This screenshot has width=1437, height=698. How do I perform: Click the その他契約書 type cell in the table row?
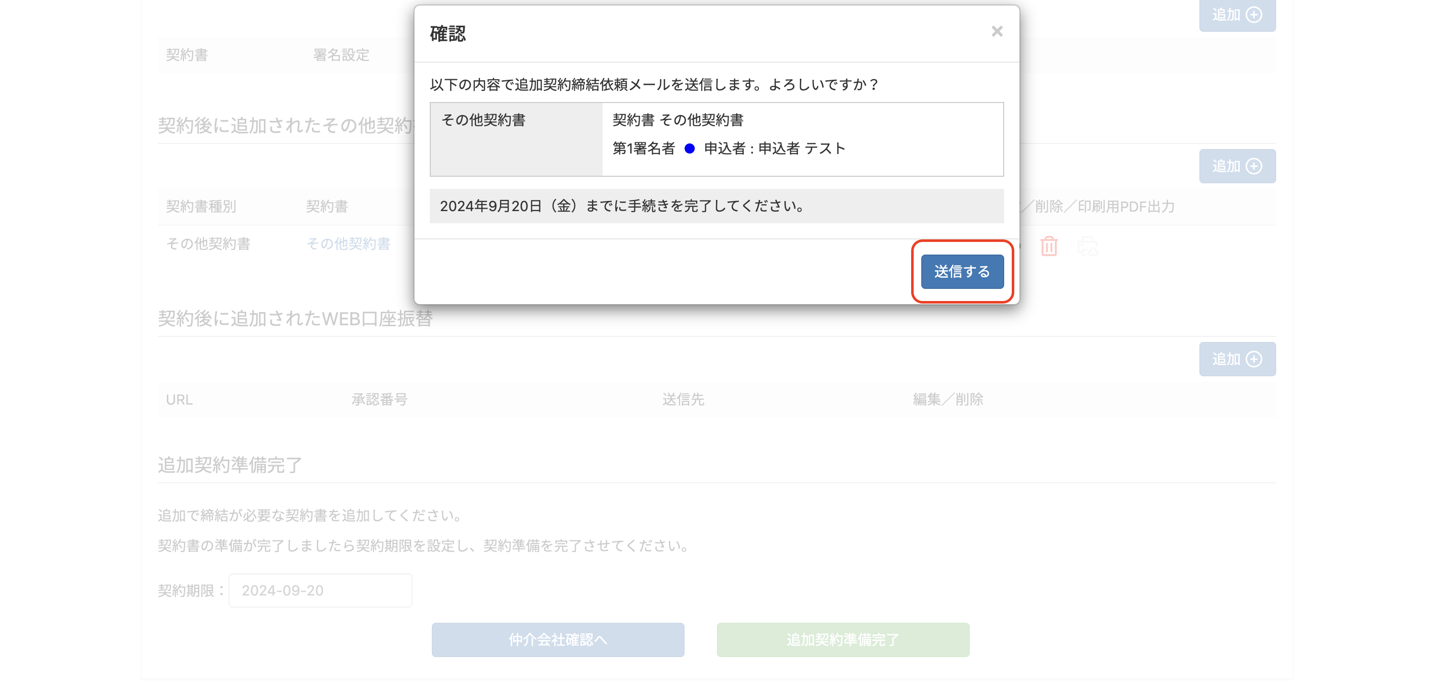[x=208, y=243]
